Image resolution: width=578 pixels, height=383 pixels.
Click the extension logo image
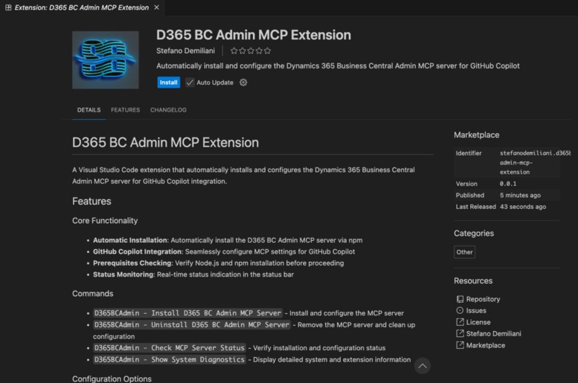click(105, 60)
